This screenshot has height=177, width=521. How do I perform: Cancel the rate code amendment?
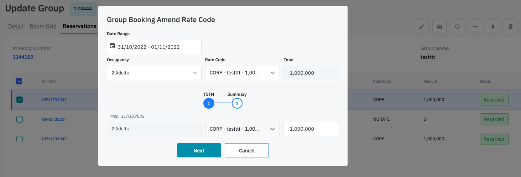click(x=246, y=150)
